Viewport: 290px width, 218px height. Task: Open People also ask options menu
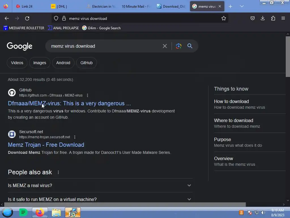(x=58, y=172)
